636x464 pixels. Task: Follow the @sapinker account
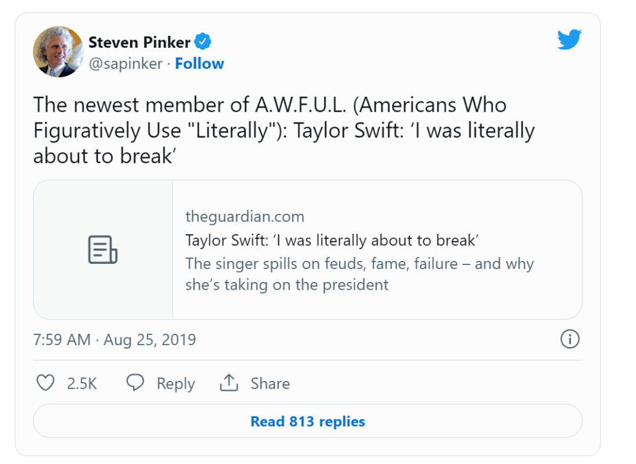[199, 64]
